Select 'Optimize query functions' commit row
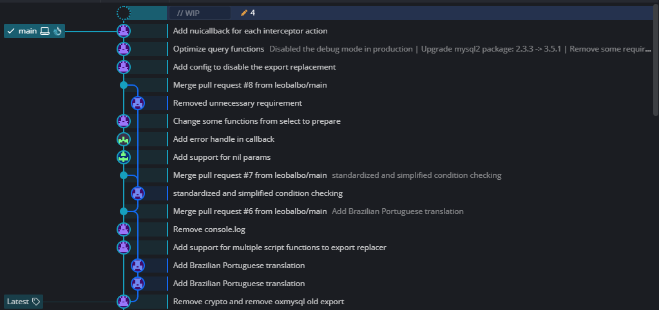Viewport: 659px width, 310px height. pyautogui.click(x=219, y=48)
